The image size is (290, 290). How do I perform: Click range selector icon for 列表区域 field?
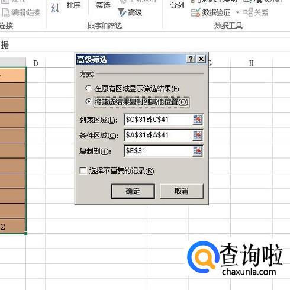click(198, 120)
